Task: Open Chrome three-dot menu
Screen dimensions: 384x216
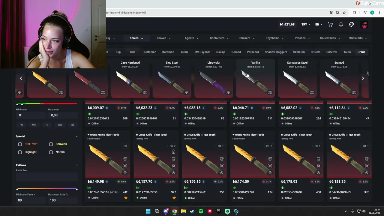Action: coord(379,13)
